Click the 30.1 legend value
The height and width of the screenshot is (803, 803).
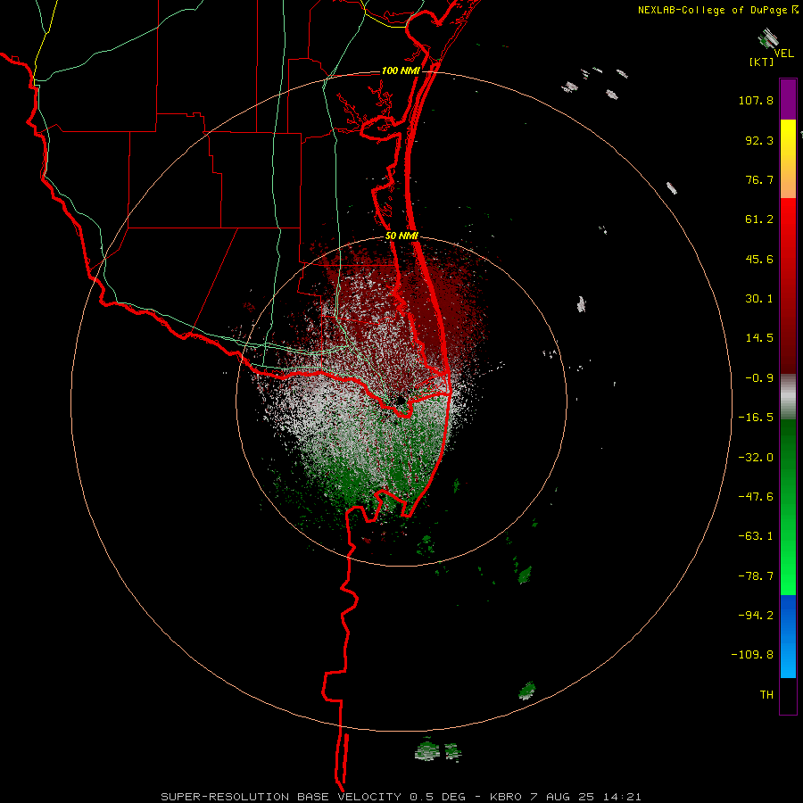(x=759, y=299)
